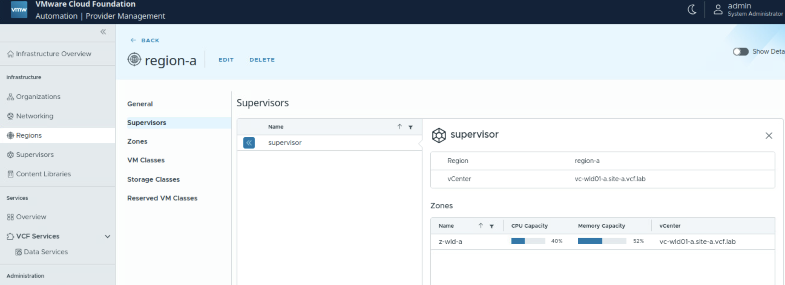Filter the Zones Name column
Screen dimensions: 785x285
[x=491, y=226]
